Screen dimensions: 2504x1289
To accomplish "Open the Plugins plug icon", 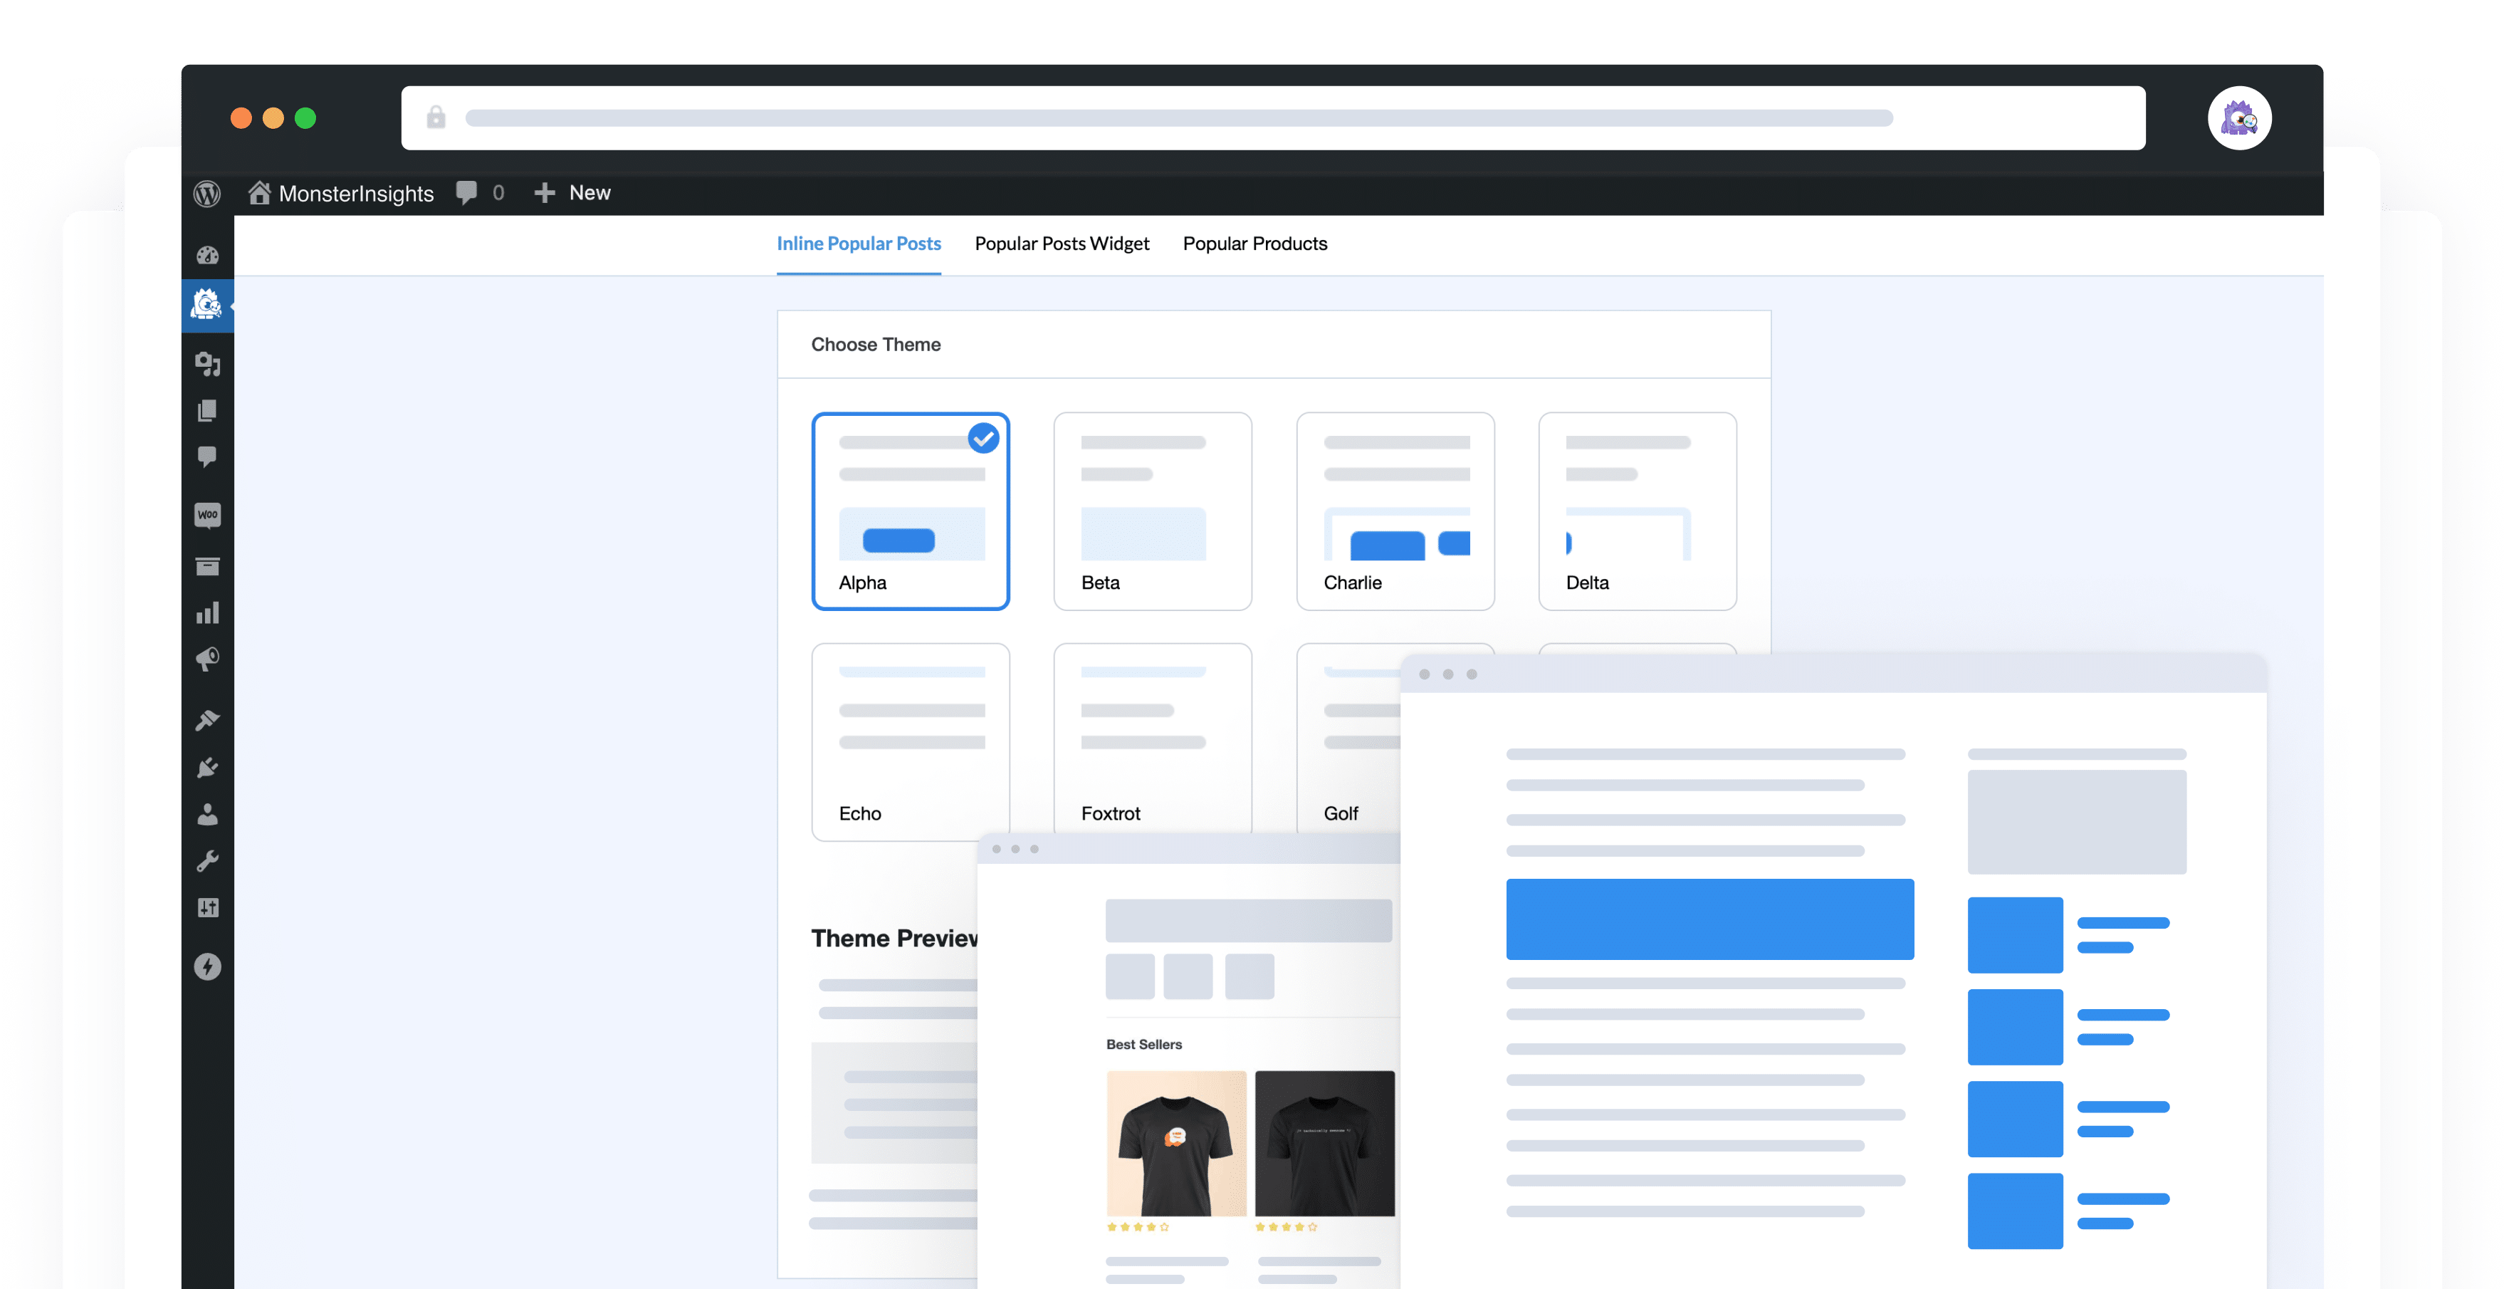I will [207, 767].
